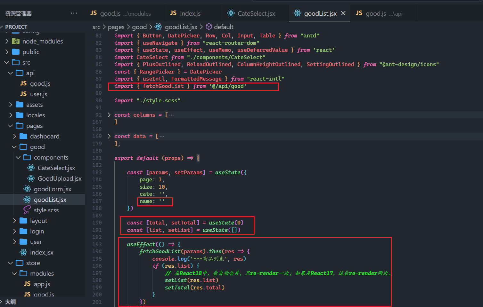Screen dimensions: 483x307
Task: Open index.jsx under pages folder
Action: pyautogui.click(x=42, y=252)
